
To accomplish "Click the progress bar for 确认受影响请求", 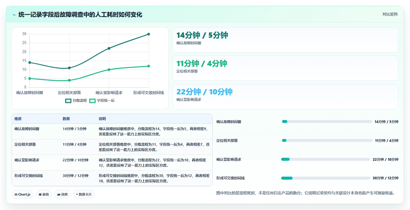I will point(326,159).
